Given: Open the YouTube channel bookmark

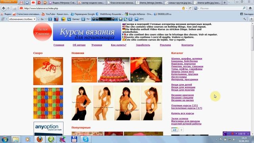Looking at the screenshot, I should 56,14.
